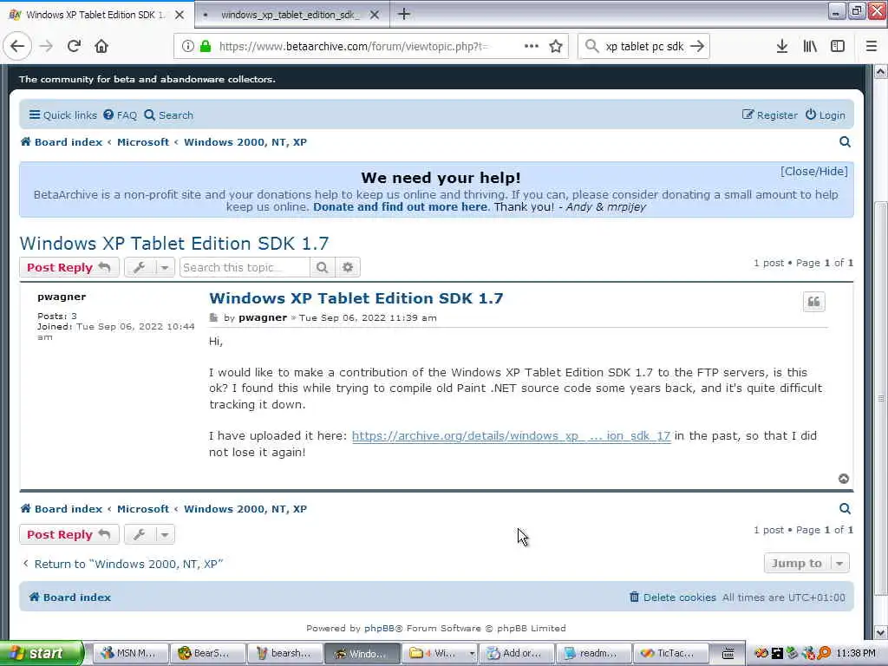
Task: Click the address bar URL field
Action: [354, 47]
